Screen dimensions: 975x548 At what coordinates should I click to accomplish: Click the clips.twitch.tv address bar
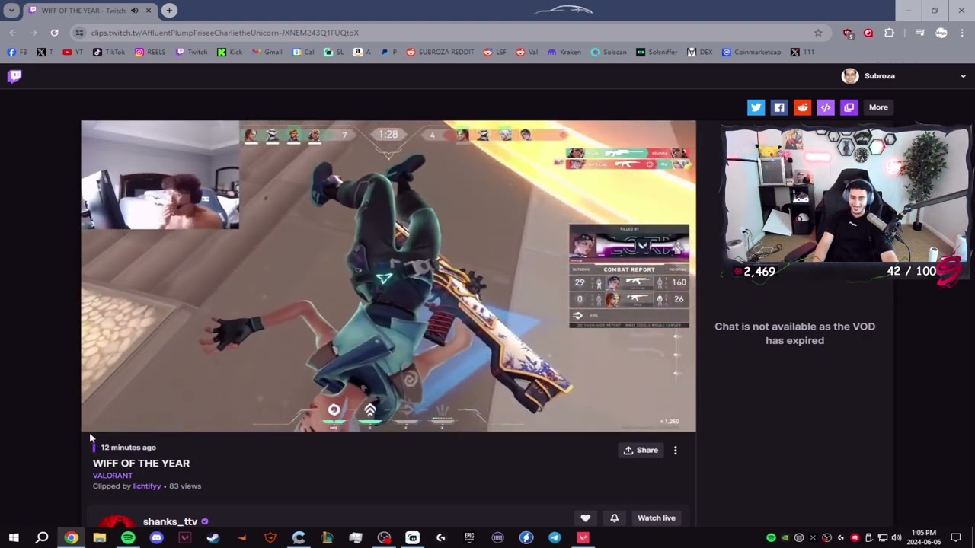[x=449, y=33]
